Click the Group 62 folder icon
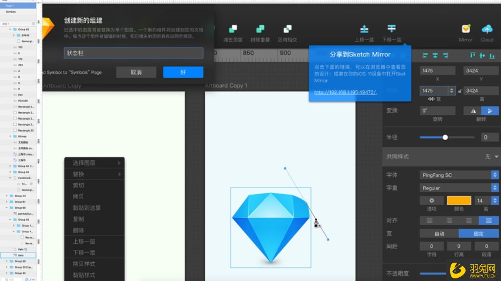The width and height of the screenshot is (501, 281). (15, 29)
